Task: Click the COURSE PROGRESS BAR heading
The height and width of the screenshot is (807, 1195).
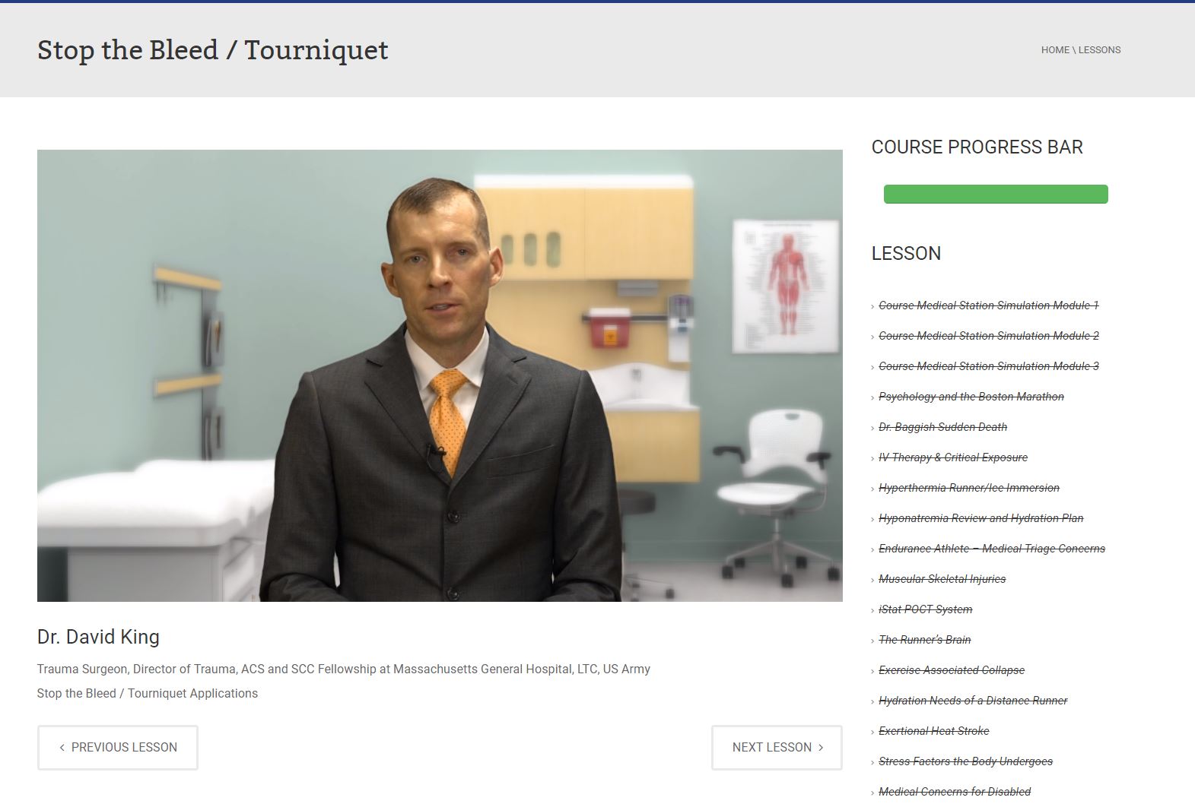Action: 977,147
